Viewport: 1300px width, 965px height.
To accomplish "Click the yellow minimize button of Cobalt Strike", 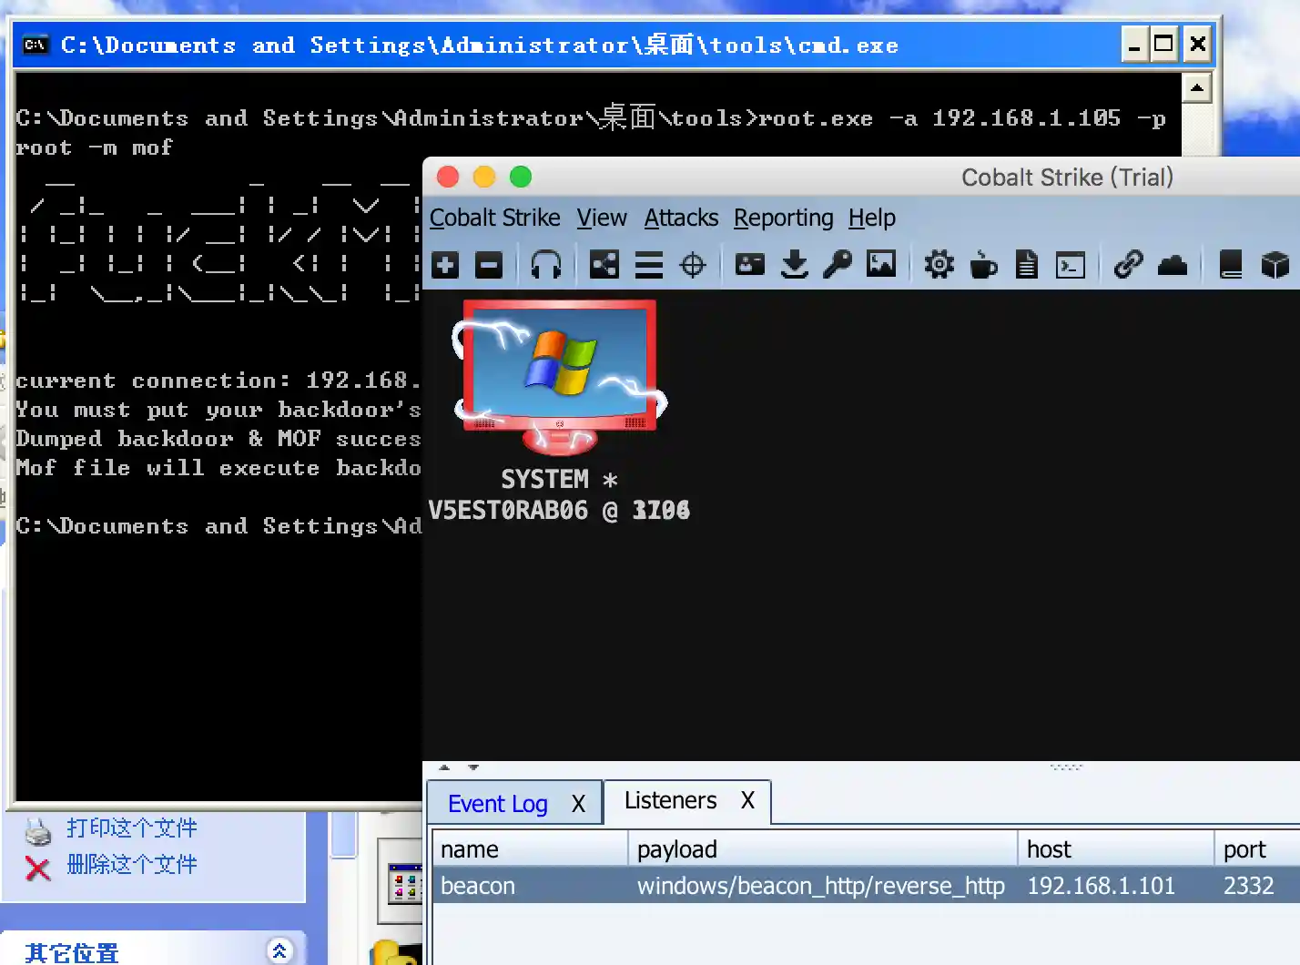I will [x=484, y=177].
